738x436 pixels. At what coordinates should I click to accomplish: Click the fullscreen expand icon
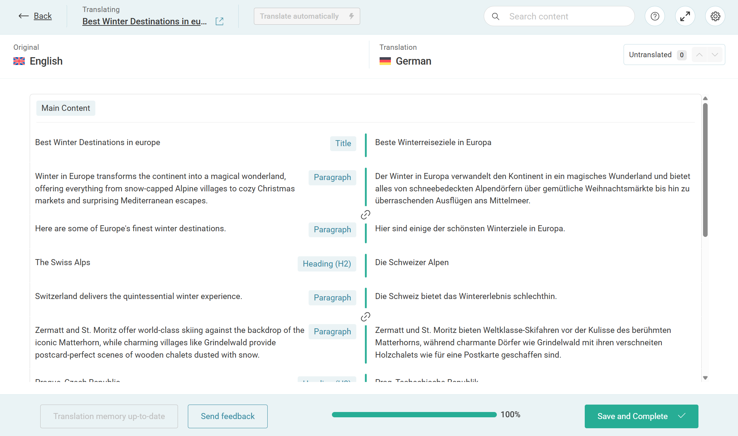click(685, 16)
